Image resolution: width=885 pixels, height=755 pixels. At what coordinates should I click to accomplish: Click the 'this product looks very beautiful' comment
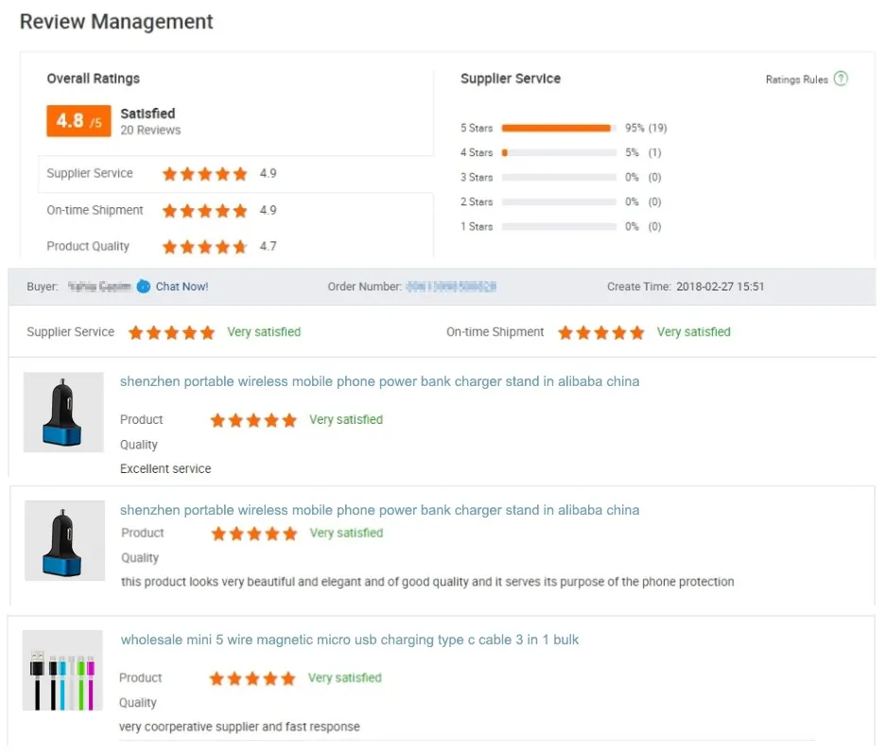(x=427, y=582)
